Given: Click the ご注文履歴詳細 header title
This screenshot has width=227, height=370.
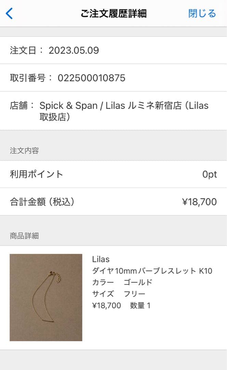Looking at the screenshot, I should coord(113,13).
